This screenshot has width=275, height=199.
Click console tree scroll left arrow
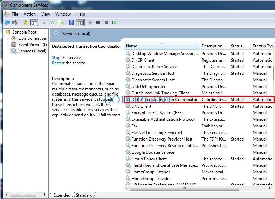click(6, 195)
